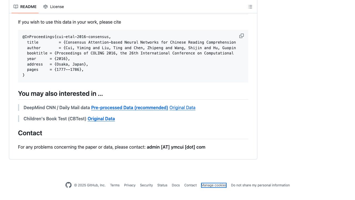Open the Privacy footer link
The height and width of the screenshot is (200, 355).
(130, 185)
